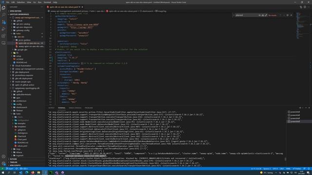Click the Spaces indentation setting in status bar
Screen dimensions: 312x175
[x=267, y=169]
